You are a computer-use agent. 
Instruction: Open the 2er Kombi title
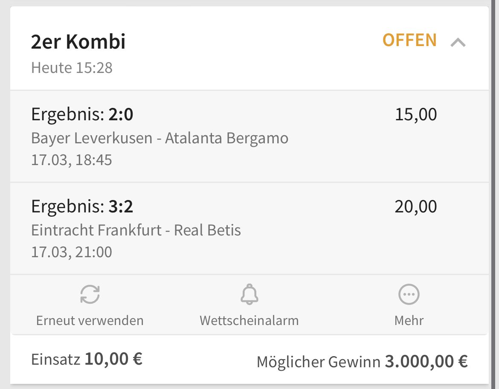tap(78, 42)
